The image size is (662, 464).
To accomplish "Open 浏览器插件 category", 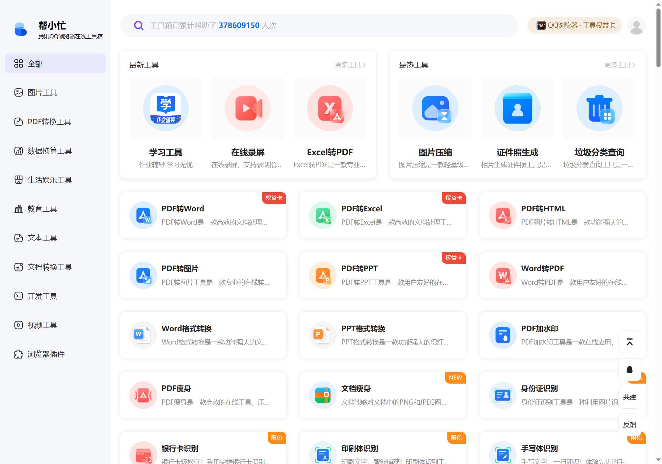I will pos(55,354).
